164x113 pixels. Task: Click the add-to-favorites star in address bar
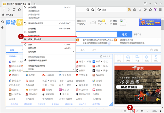93,10
